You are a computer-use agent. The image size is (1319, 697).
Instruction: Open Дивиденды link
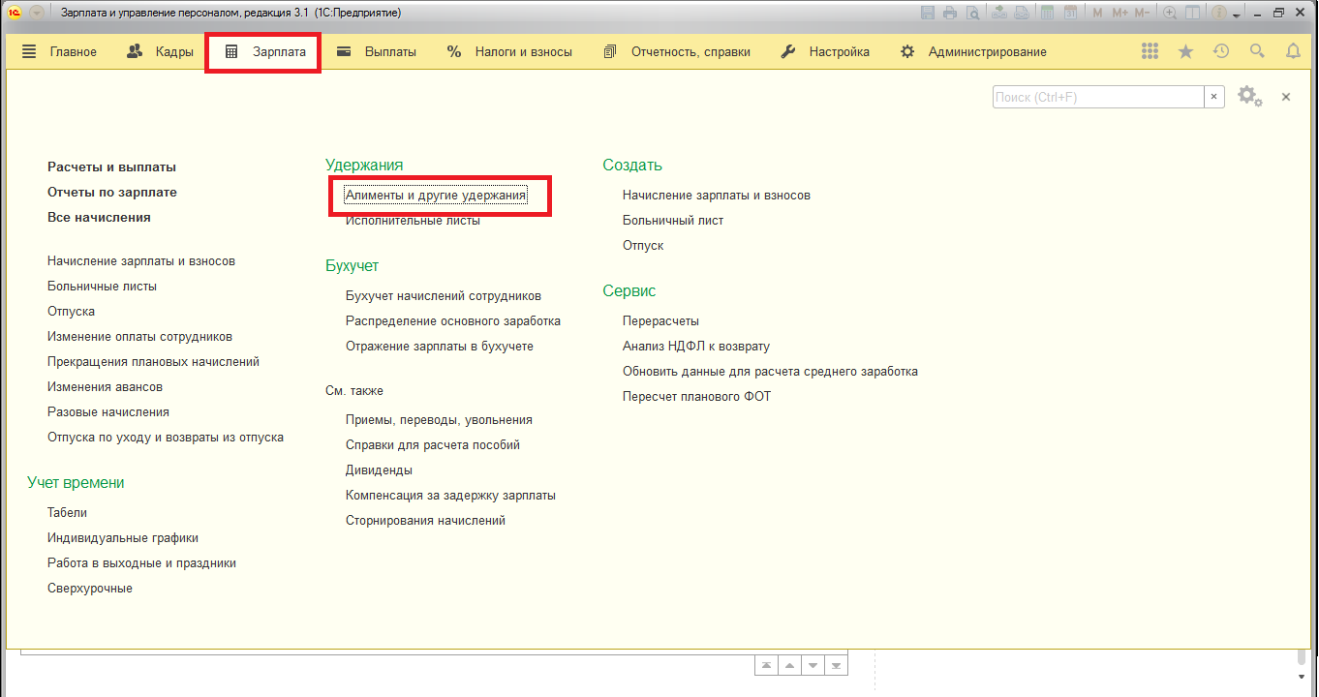379,470
